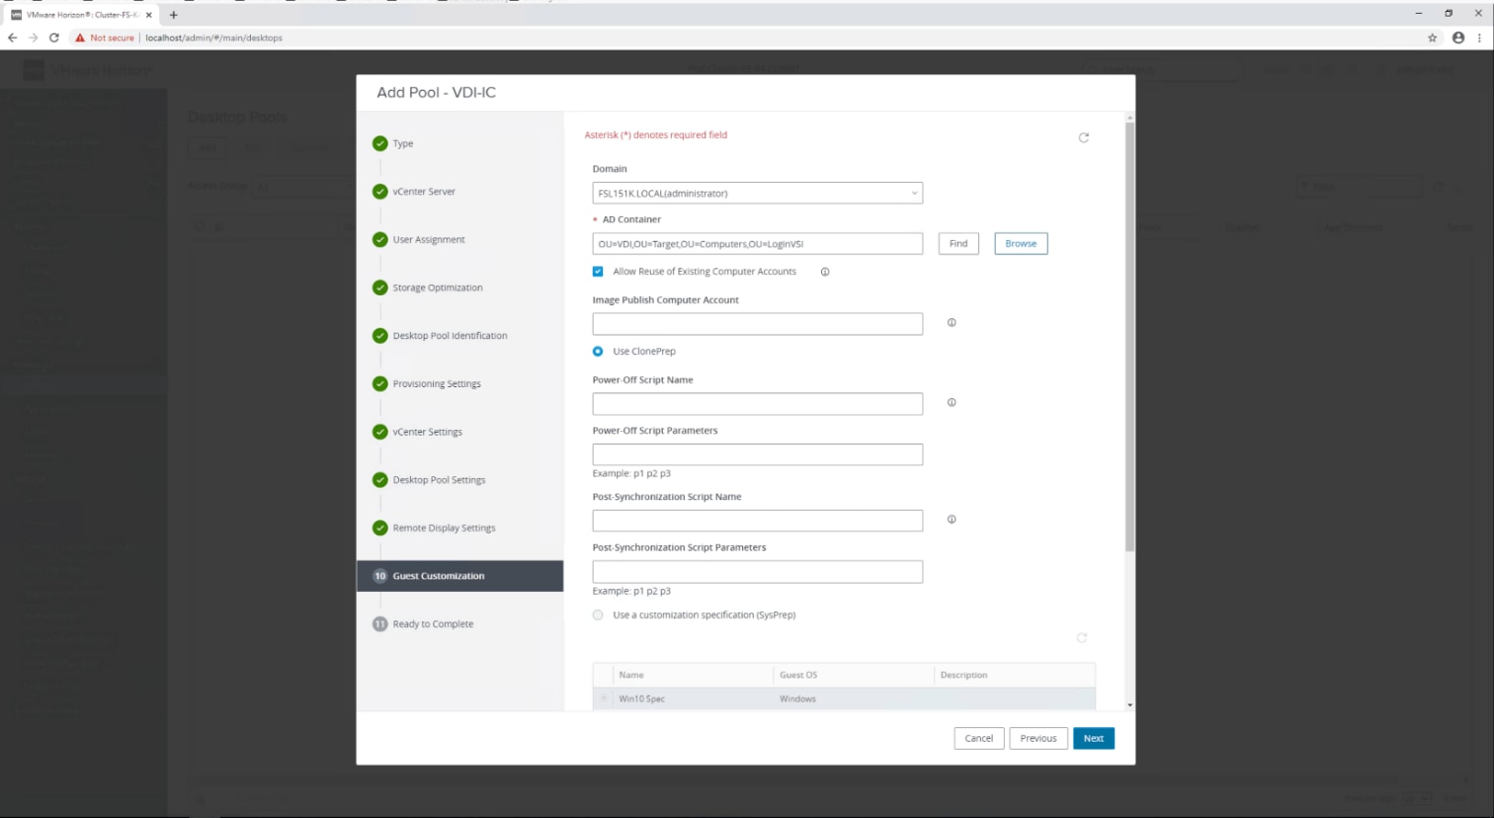Go to Desktop Pool Settings step
Viewport: 1494px width, 818px height.
tap(439, 480)
